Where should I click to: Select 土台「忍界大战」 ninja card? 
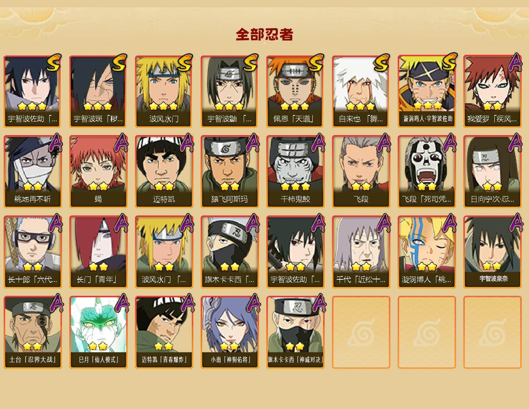pos(33,332)
